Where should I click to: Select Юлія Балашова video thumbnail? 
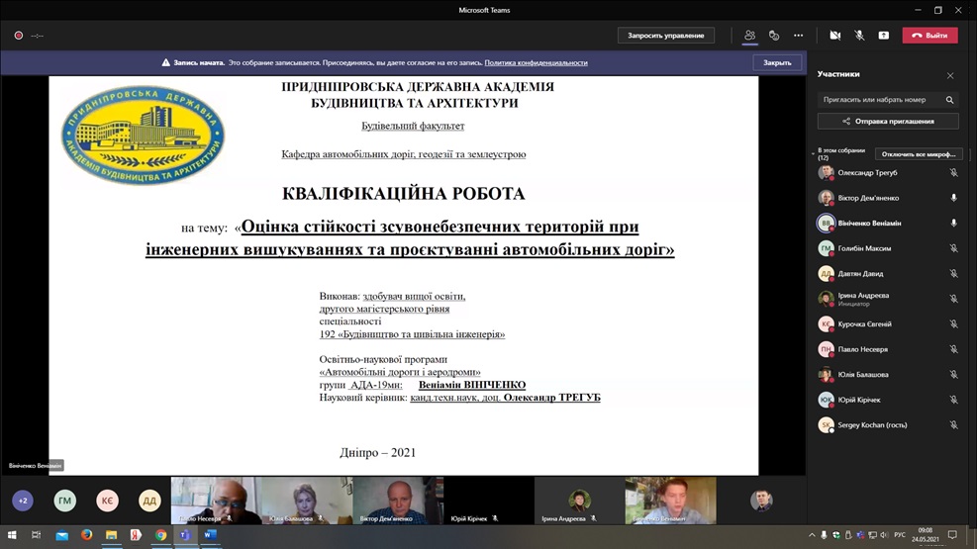click(x=307, y=501)
